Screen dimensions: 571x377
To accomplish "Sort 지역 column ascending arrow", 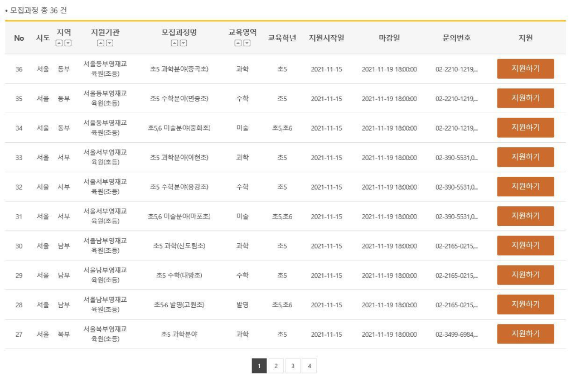I will point(59,43).
